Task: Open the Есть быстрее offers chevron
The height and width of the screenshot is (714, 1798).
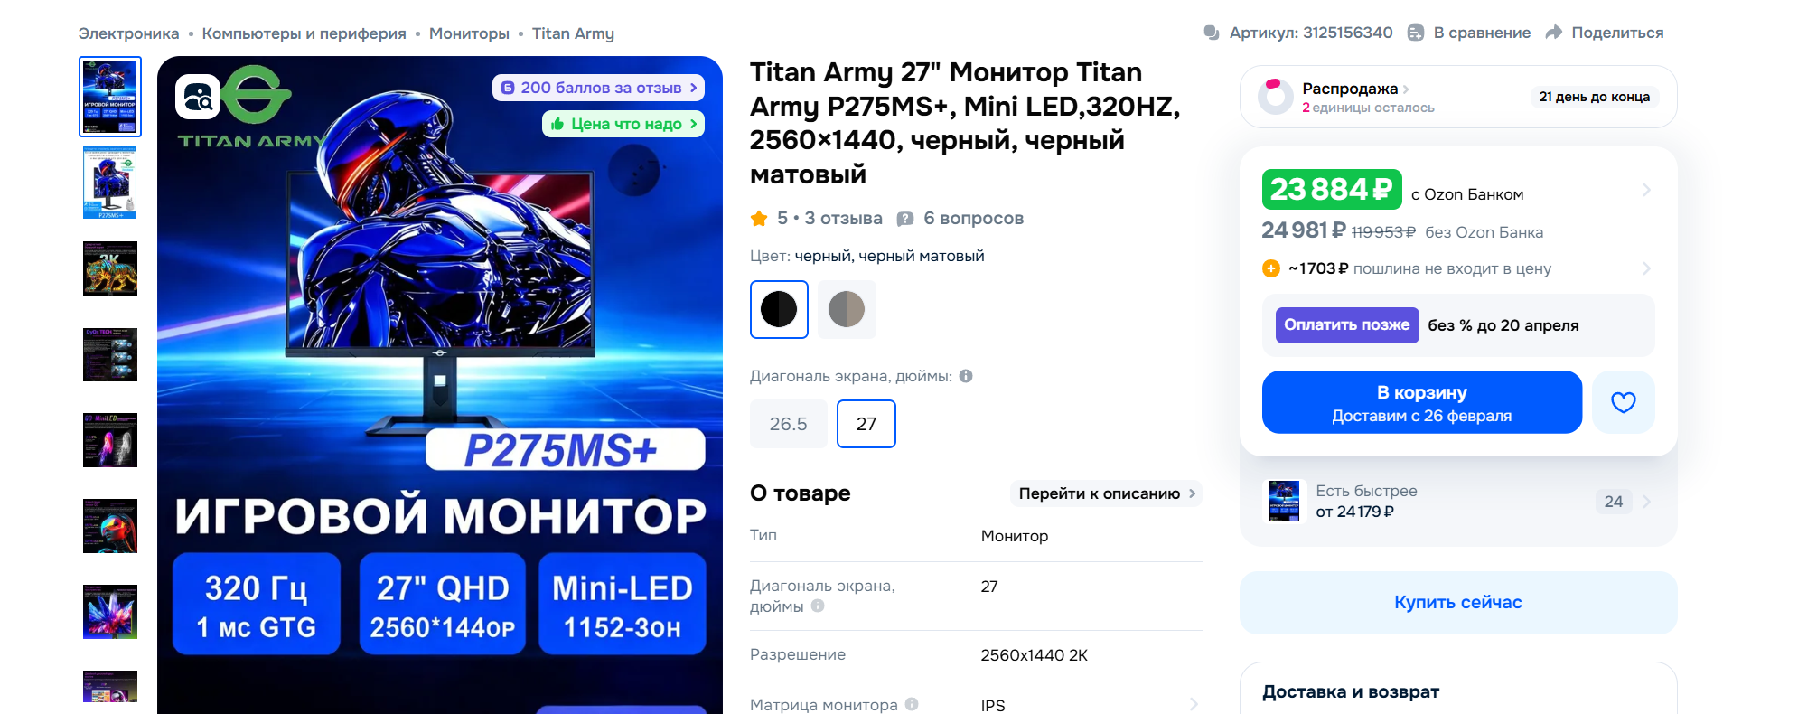Action: [1646, 502]
